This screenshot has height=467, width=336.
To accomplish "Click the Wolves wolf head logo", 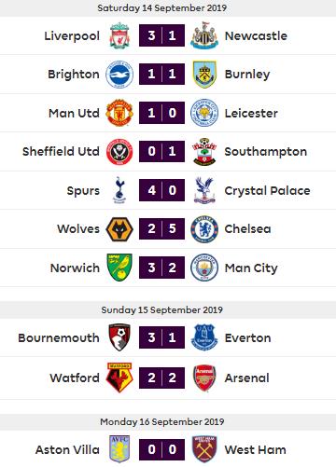I will point(119,229).
